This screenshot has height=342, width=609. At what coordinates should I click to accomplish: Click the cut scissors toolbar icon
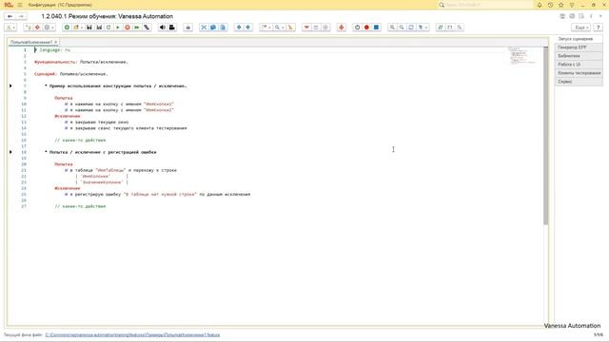tap(204, 28)
